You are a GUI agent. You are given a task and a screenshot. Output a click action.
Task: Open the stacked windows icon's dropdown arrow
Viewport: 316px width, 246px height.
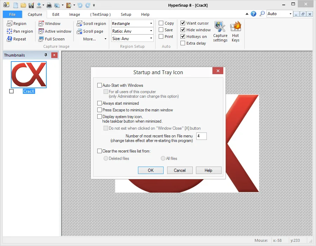(63, 5)
